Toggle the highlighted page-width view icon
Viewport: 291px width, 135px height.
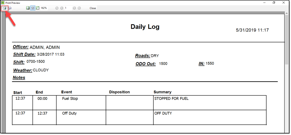[x=33, y=8]
